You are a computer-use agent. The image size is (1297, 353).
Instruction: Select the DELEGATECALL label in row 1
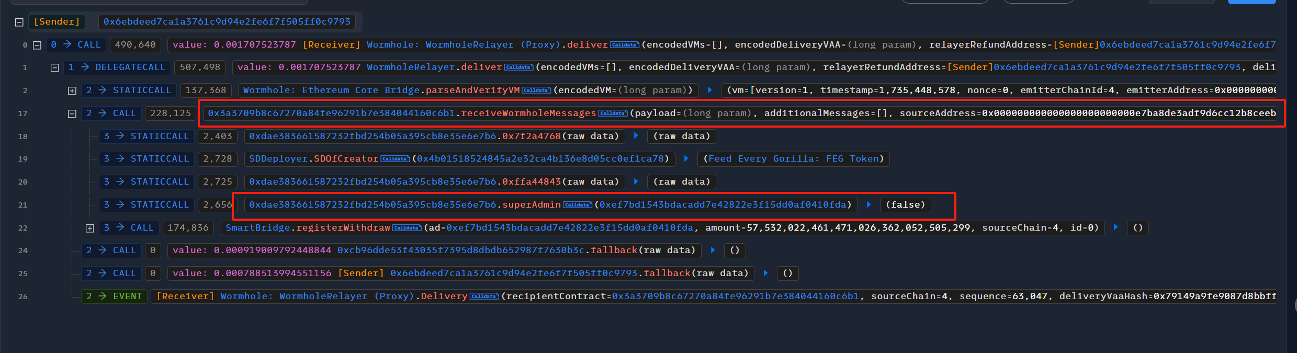(130, 67)
